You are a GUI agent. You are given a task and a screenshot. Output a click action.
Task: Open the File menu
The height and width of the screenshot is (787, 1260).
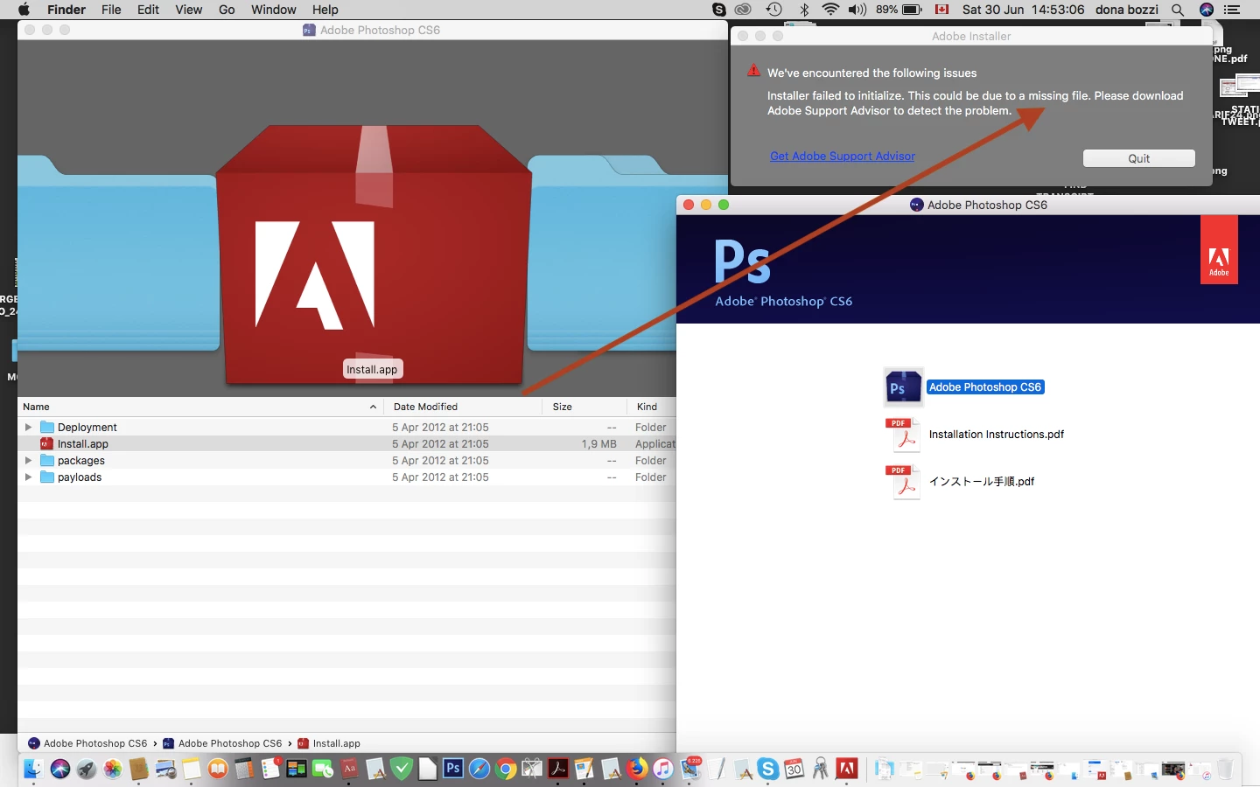111,10
